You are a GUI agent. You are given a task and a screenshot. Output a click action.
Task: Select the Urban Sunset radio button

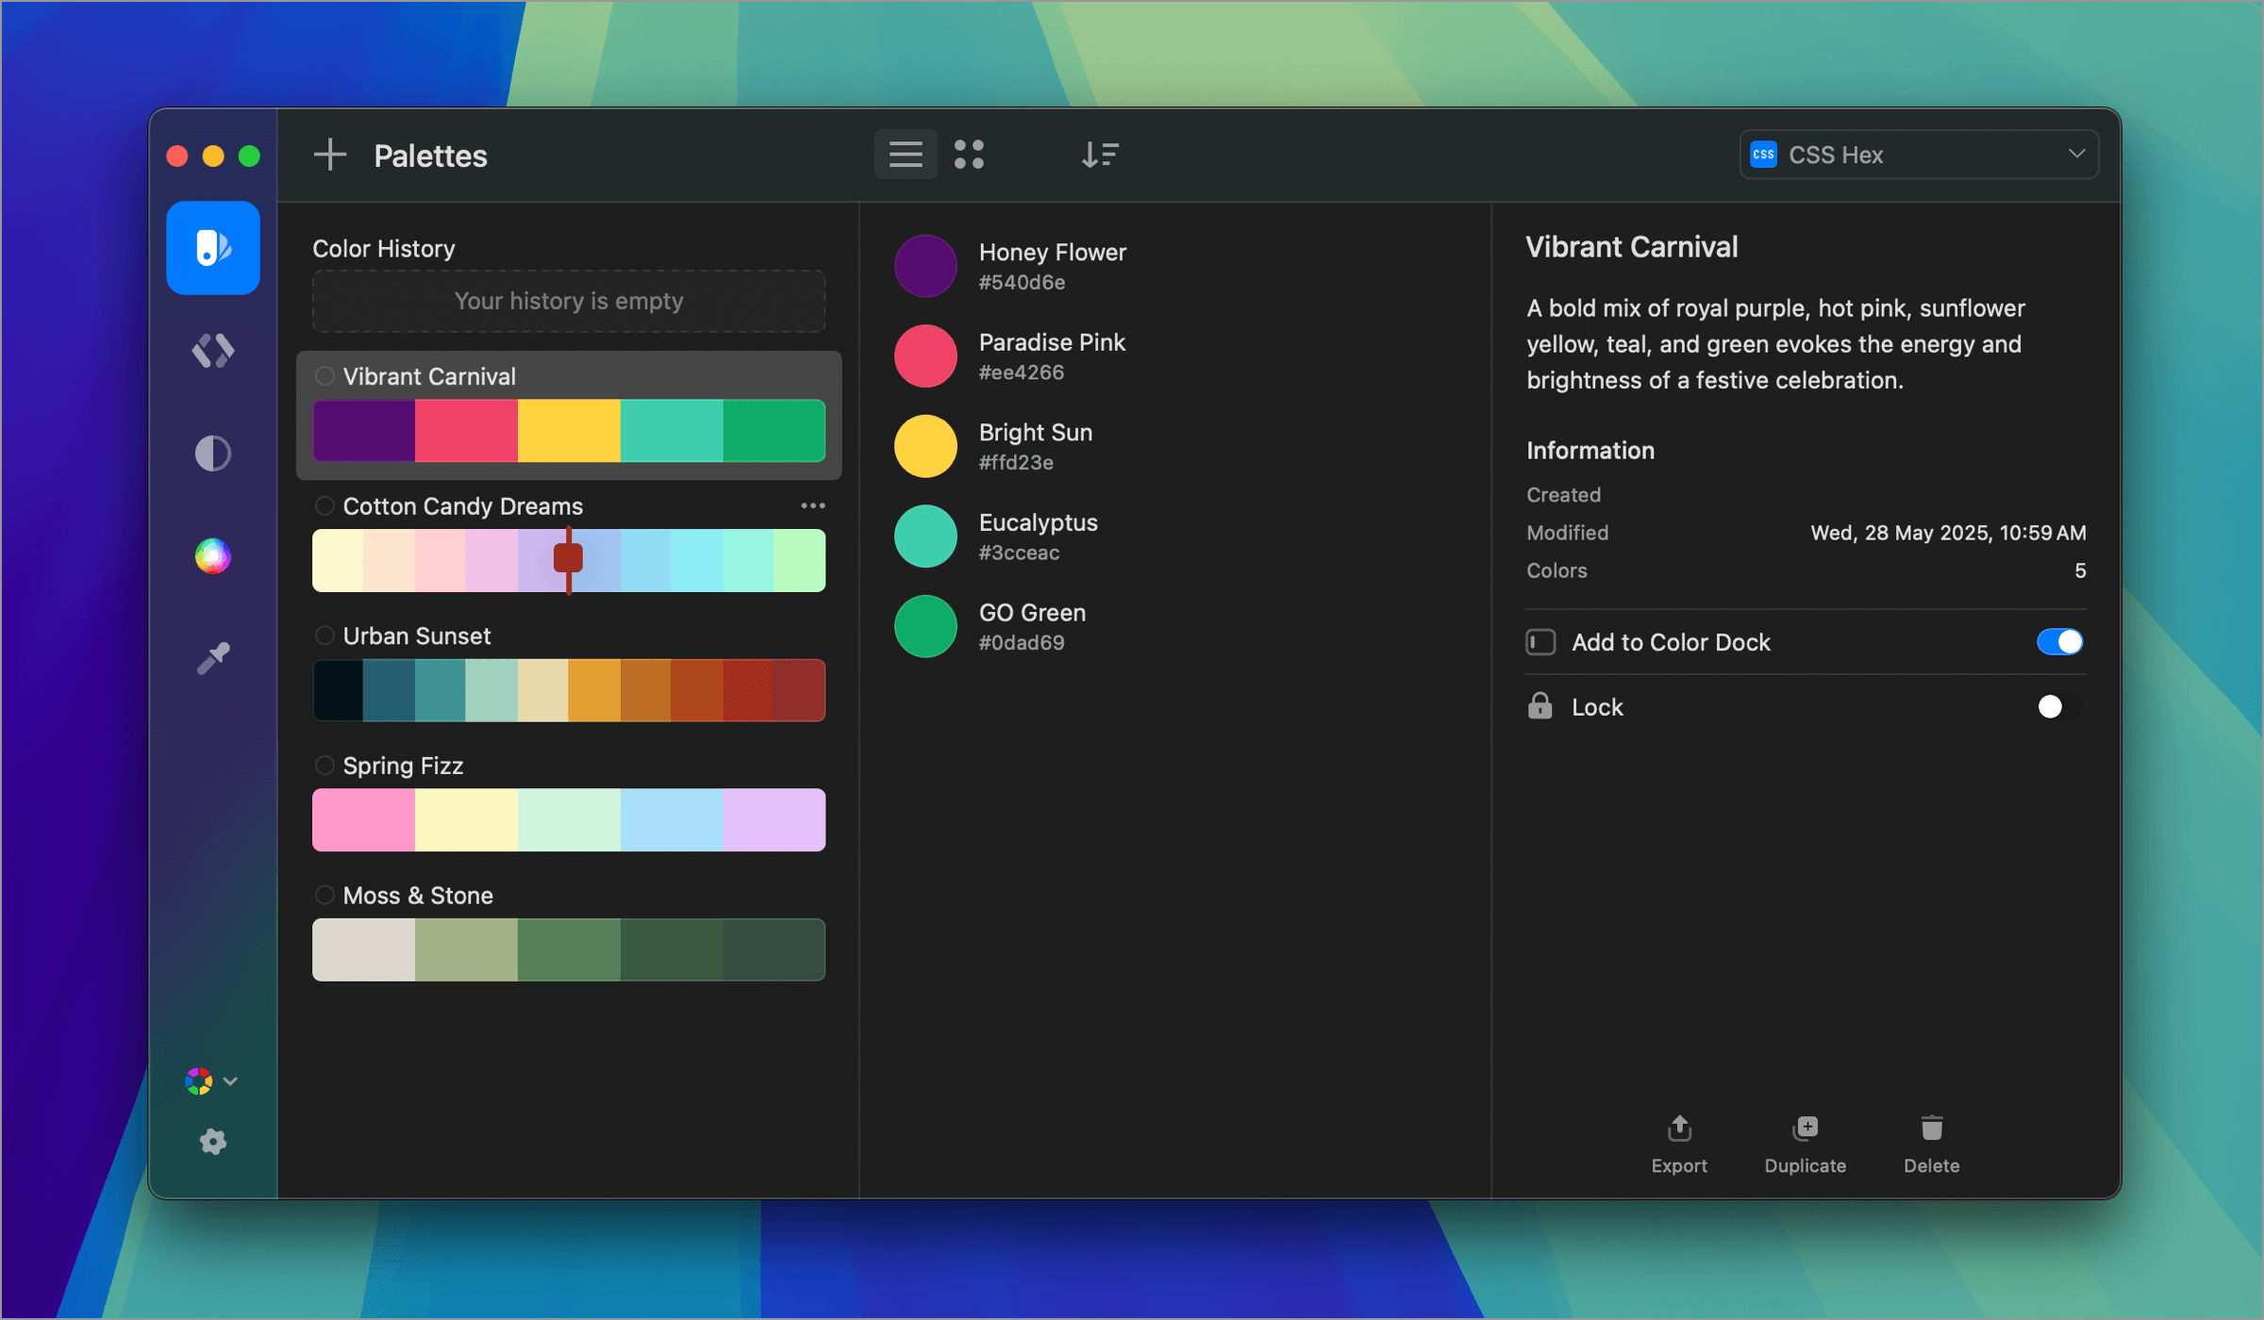click(x=325, y=635)
